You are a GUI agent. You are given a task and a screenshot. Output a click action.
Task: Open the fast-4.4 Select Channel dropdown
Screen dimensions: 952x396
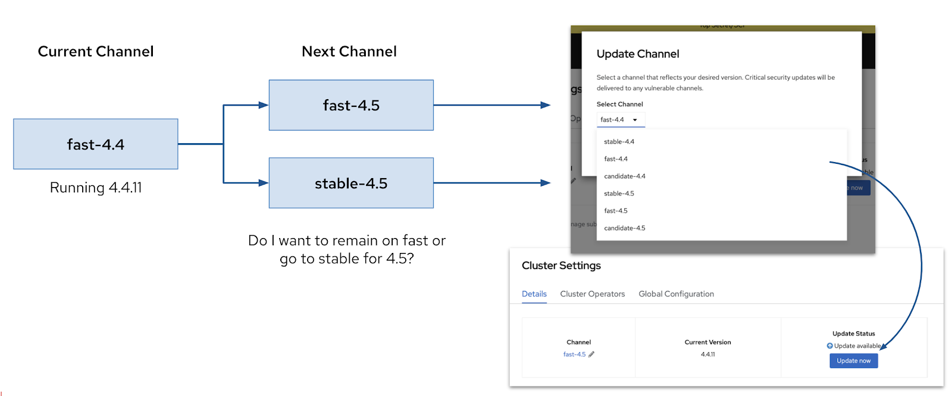tap(621, 120)
